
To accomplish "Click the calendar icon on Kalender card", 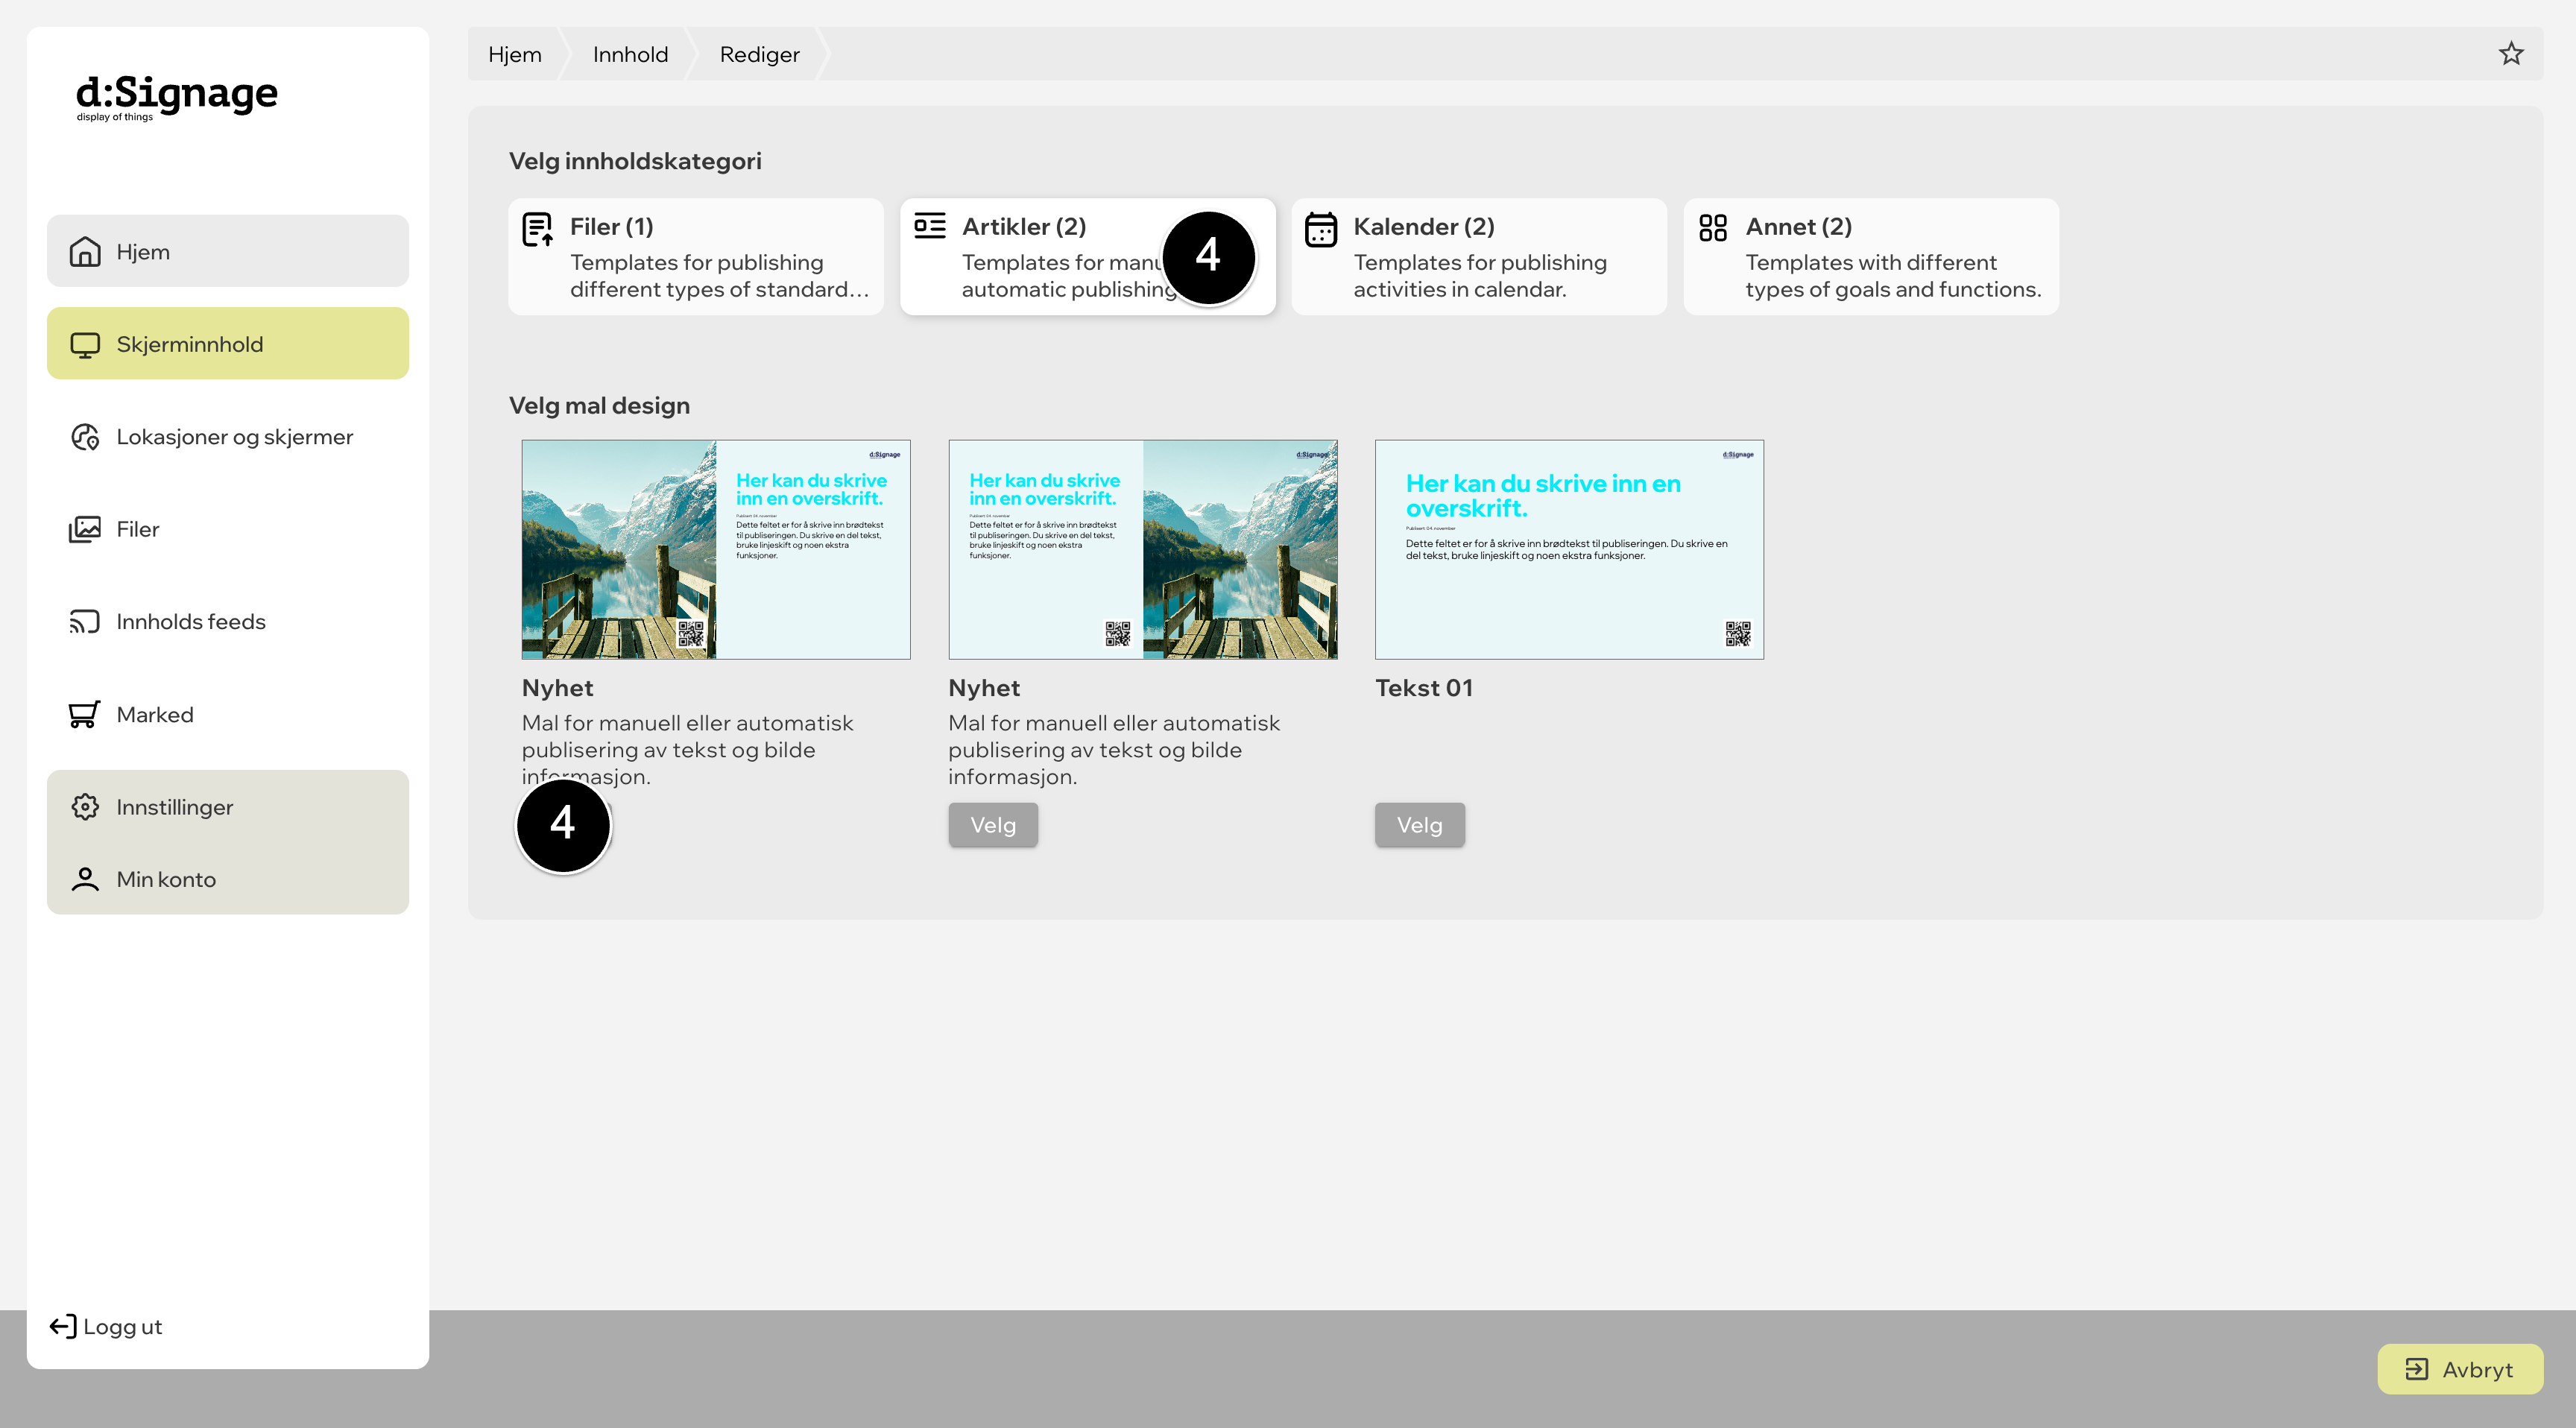I will [x=1321, y=229].
